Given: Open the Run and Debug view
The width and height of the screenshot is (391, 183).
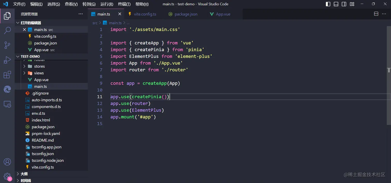Looking at the screenshot, I should (x=7, y=60).
